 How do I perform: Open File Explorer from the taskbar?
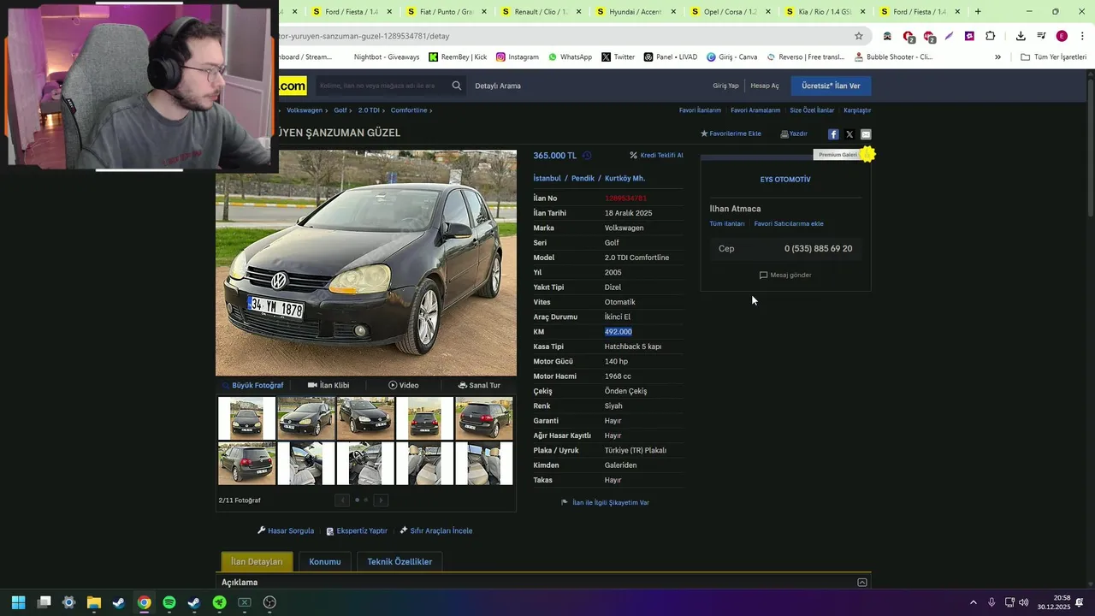click(x=94, y=602)
